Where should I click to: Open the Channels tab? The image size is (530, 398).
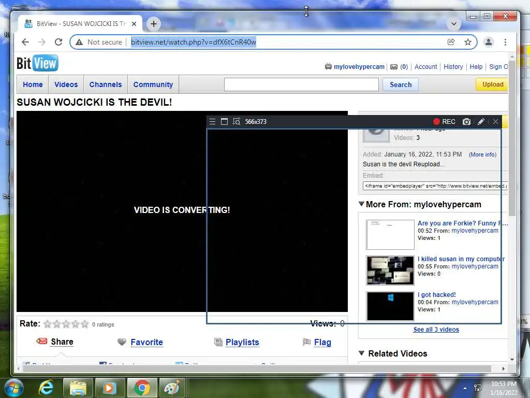pyautogui.click(x=106, y=84)
